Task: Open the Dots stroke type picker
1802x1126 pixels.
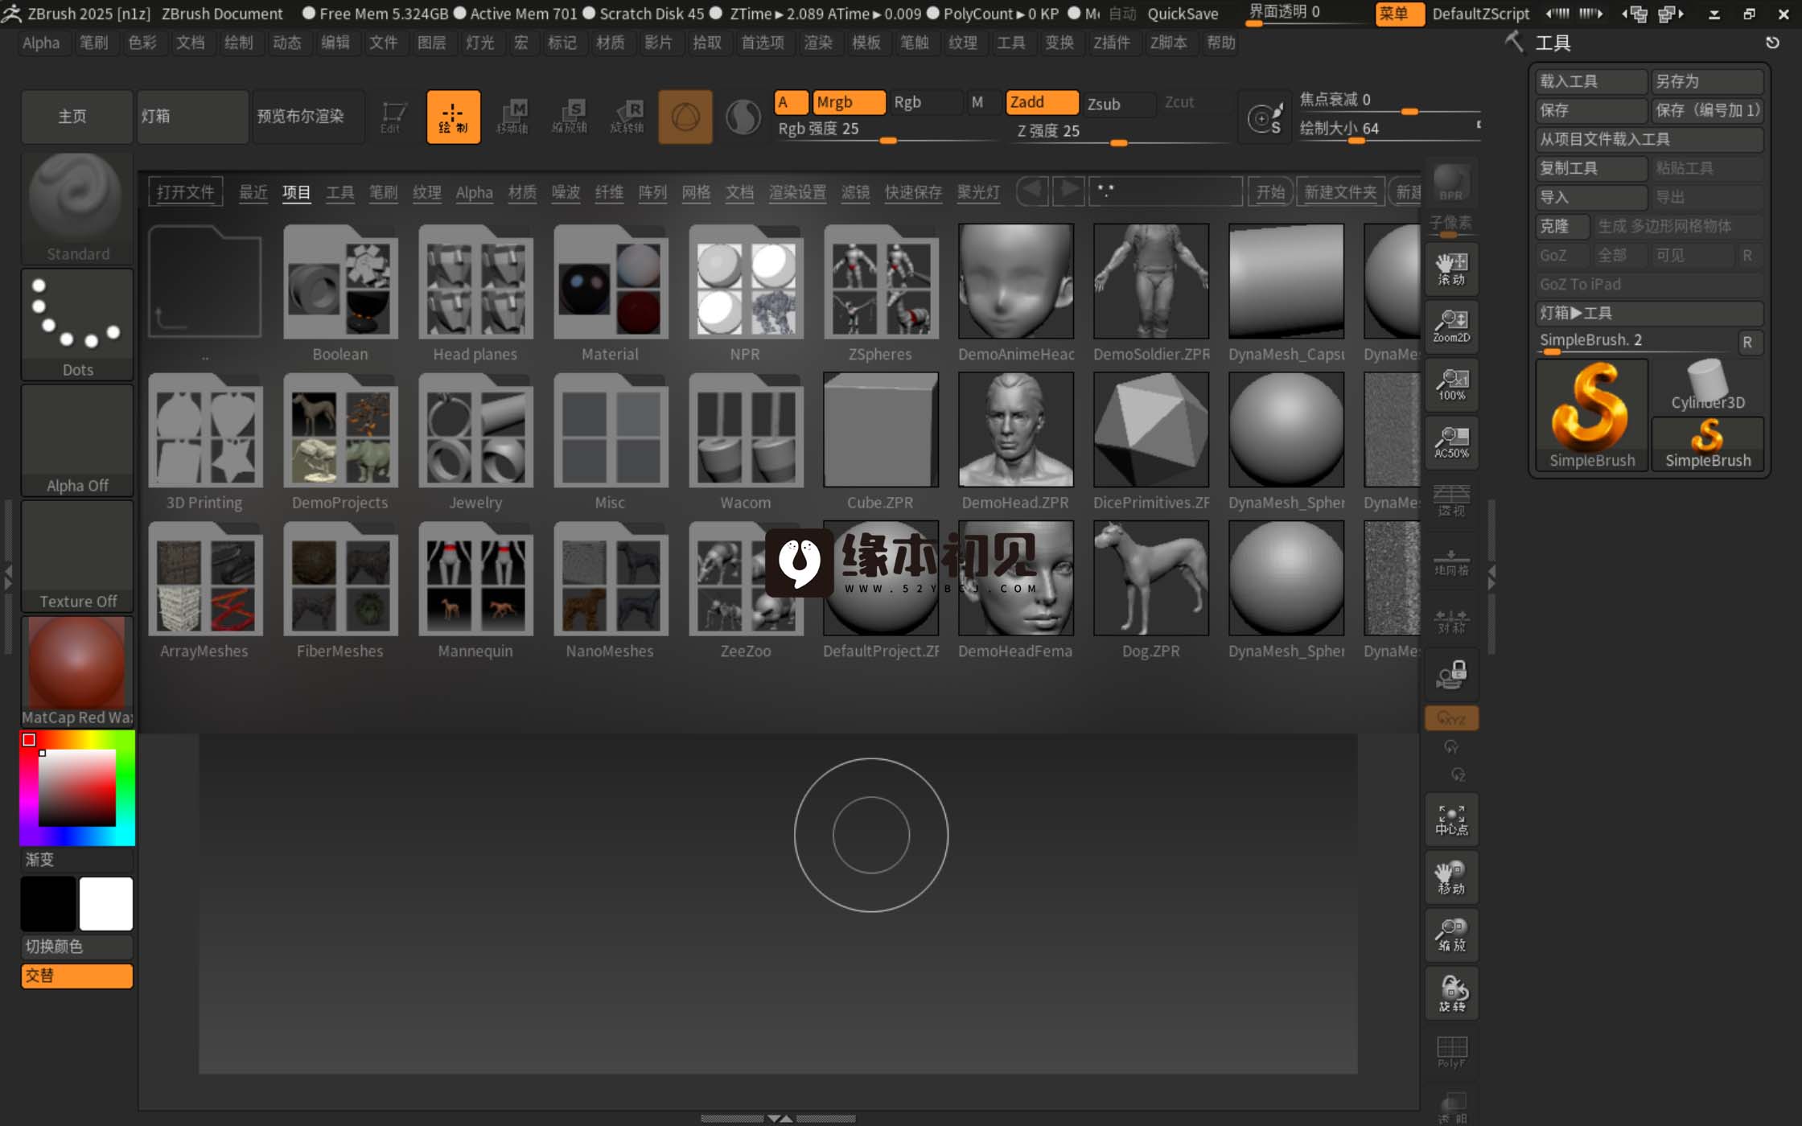Action: coord(77,324)
